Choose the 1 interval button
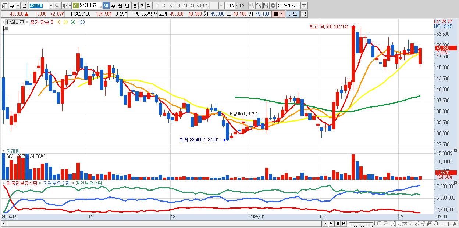Viewport: 459px width, 228px height. click(x=157, y=6)
